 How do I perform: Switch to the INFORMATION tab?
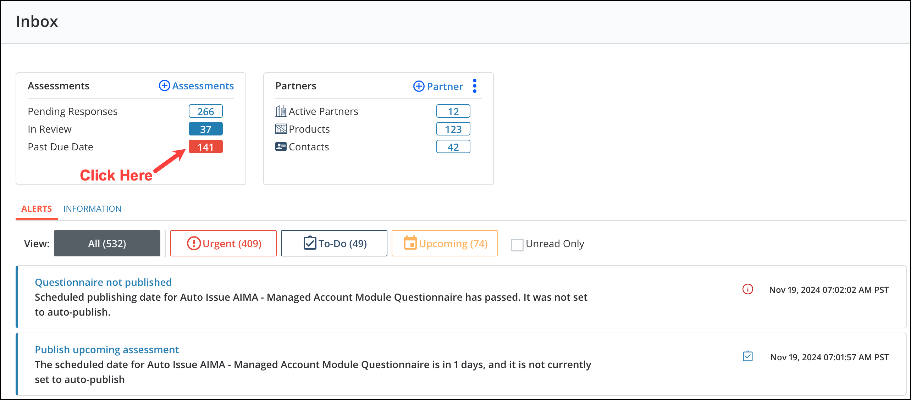92,209
